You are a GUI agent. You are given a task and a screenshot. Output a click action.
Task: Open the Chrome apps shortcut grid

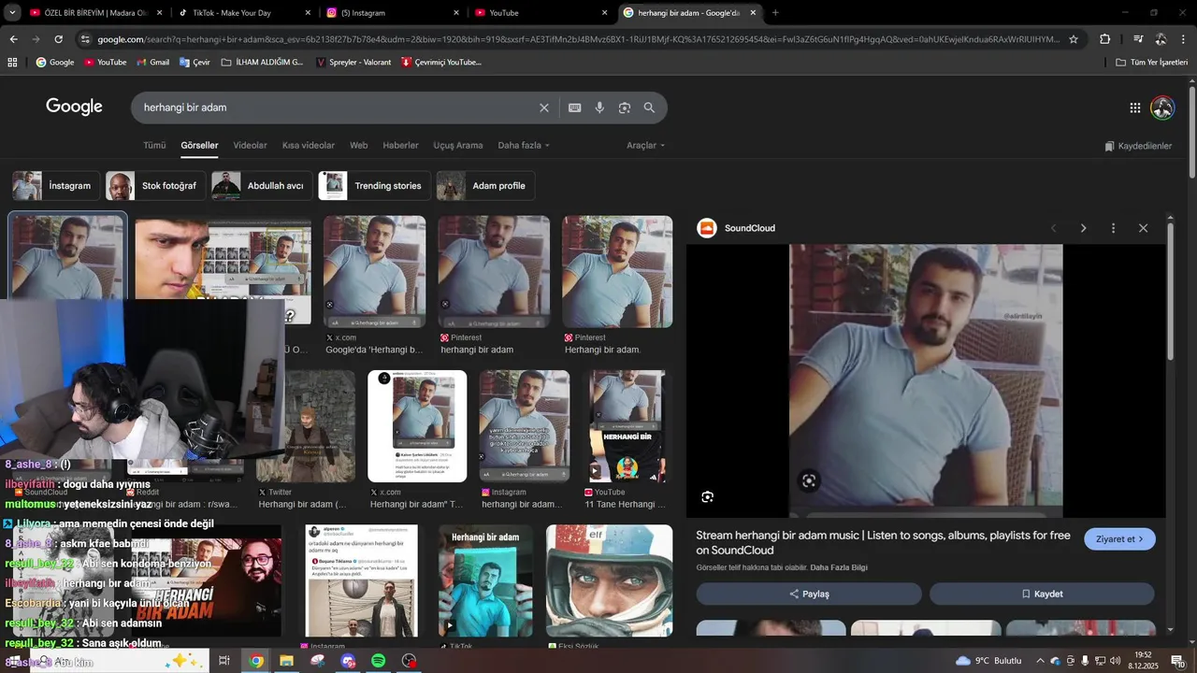click(12, 62)
